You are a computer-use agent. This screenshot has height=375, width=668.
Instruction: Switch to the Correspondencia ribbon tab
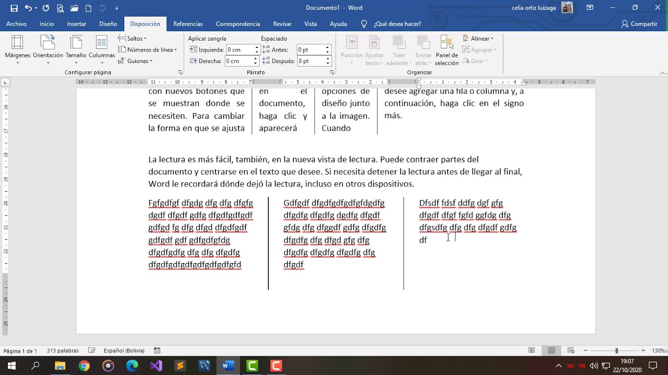pyautogui.click(x=238, y=24)
